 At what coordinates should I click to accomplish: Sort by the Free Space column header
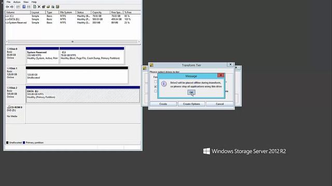click(x=117, y=12)
